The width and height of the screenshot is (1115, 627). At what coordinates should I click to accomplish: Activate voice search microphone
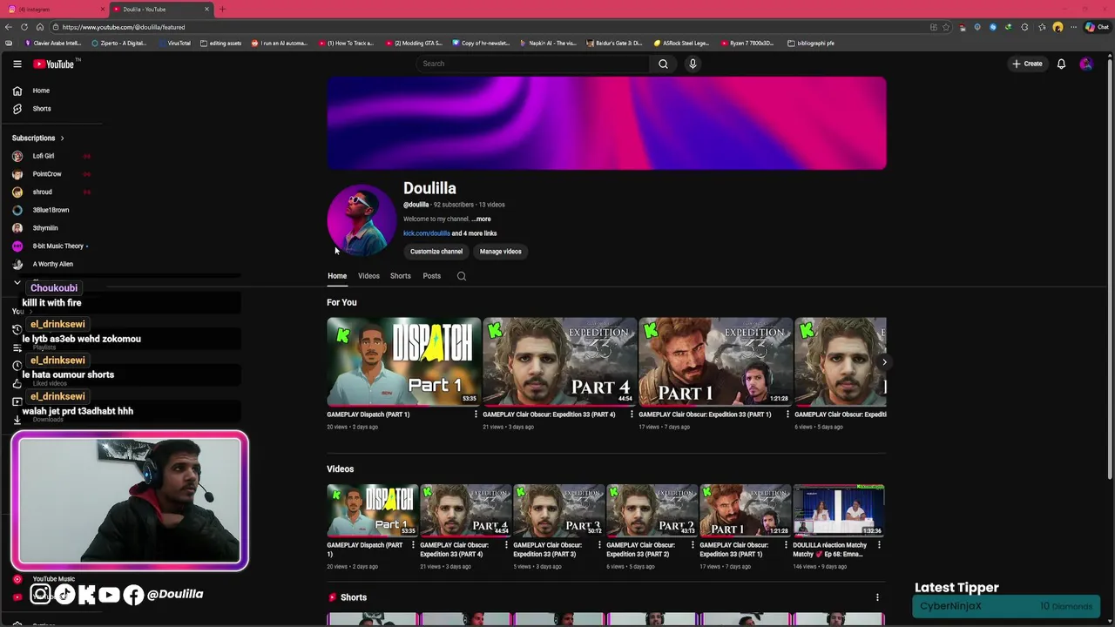[693, 64]
